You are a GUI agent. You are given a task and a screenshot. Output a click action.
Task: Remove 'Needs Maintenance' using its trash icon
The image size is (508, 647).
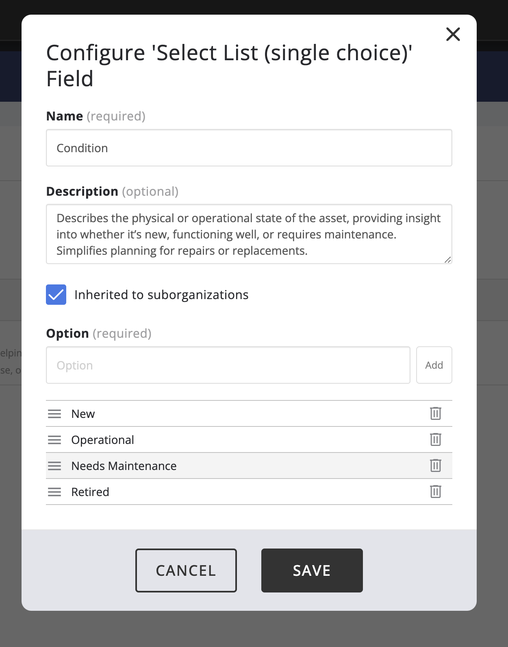pyautogui.click(x=435, y=466)
